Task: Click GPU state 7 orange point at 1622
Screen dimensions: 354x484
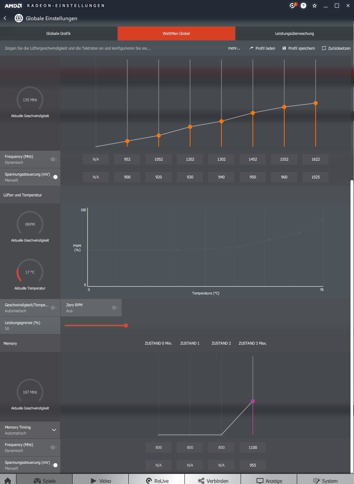Action: tap(316, 103)
